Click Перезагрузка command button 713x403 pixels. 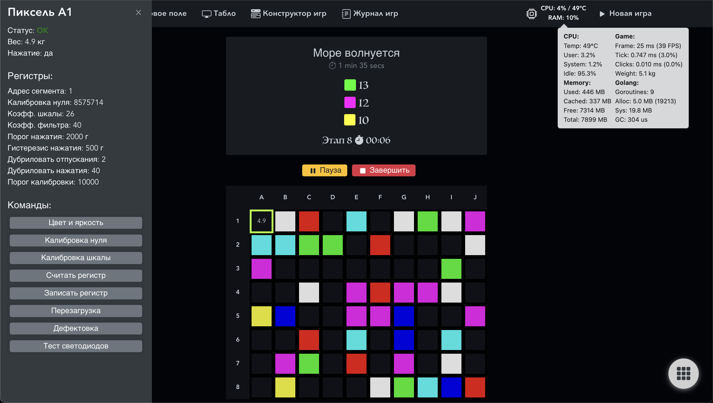(x=76, y=311)
